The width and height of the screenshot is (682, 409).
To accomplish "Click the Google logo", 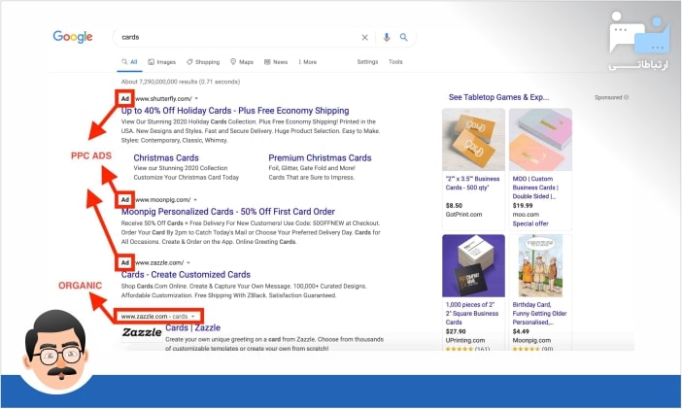I will [73, 37].
